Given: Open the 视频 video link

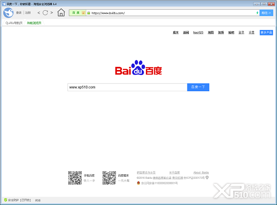Looking at the screenshot, I should tap(221, 32).
